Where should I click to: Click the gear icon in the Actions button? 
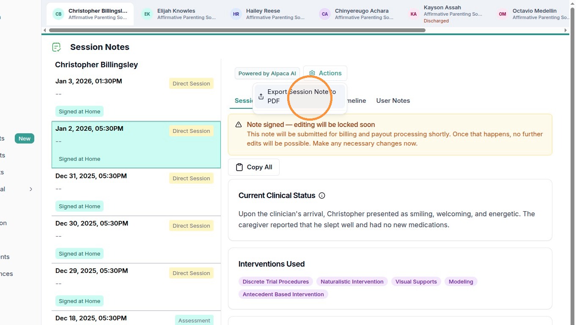coord(312,73)
